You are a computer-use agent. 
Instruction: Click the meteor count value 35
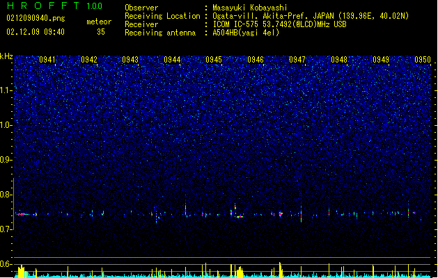(x=101, y=32)
